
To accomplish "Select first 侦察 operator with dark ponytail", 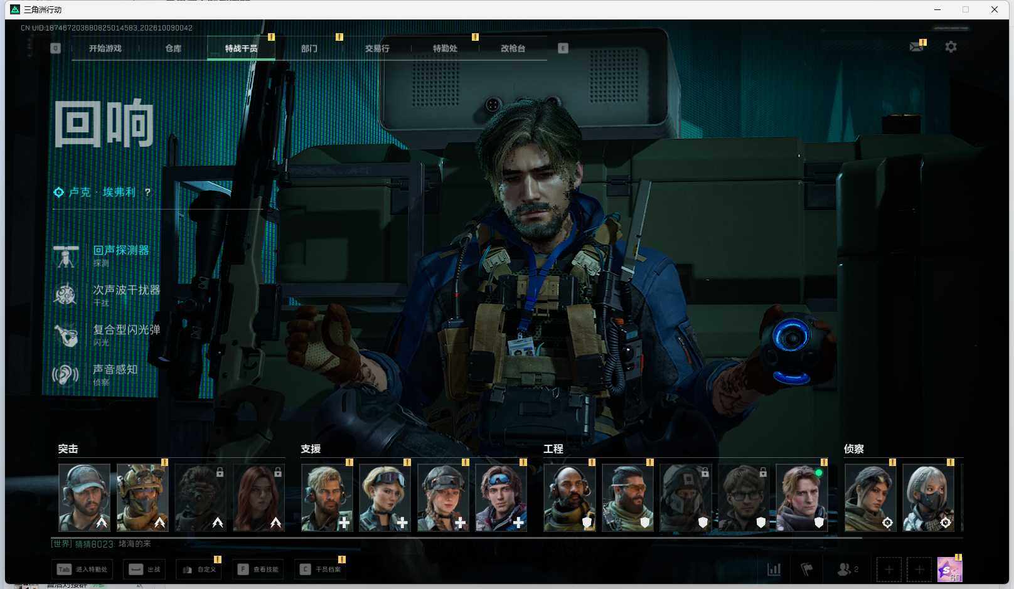I will (x=870, y=497).
